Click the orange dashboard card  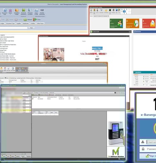pos(132,23)
